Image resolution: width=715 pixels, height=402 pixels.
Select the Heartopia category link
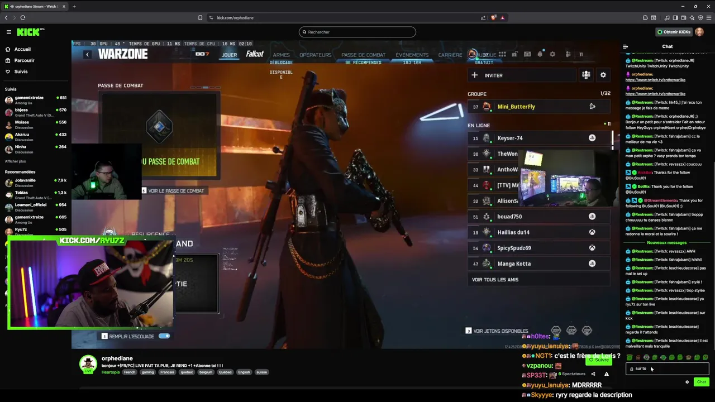coord(110,372)
